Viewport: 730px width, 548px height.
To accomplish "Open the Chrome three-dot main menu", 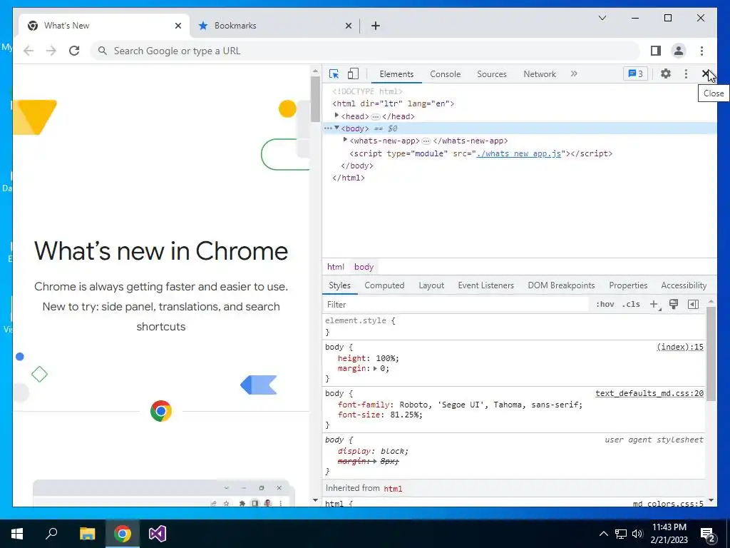I will (701, 51).
